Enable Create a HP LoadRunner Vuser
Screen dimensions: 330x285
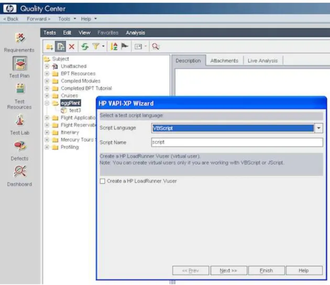pyautogui.click(x=103, y=181)
